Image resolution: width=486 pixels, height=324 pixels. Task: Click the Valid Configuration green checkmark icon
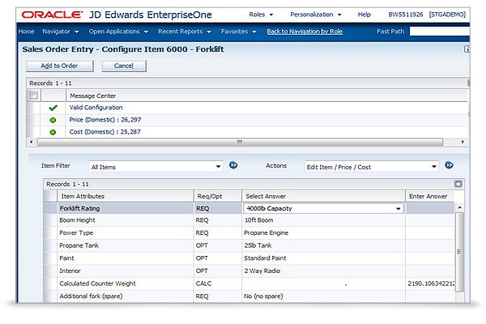pyautogui.click(x=53, y=108)
